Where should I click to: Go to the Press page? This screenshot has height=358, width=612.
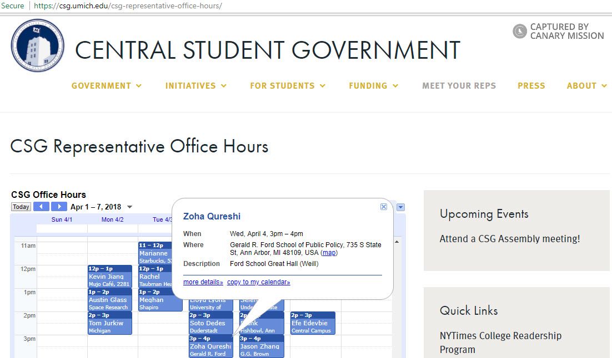tap(531, 86)
